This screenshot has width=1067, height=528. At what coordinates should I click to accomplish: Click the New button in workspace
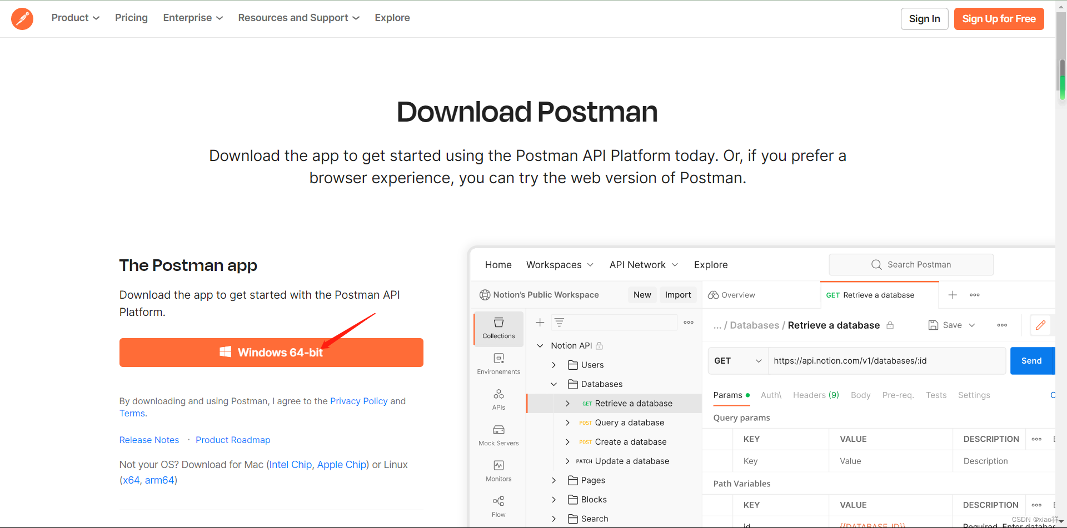click(642, 295)
